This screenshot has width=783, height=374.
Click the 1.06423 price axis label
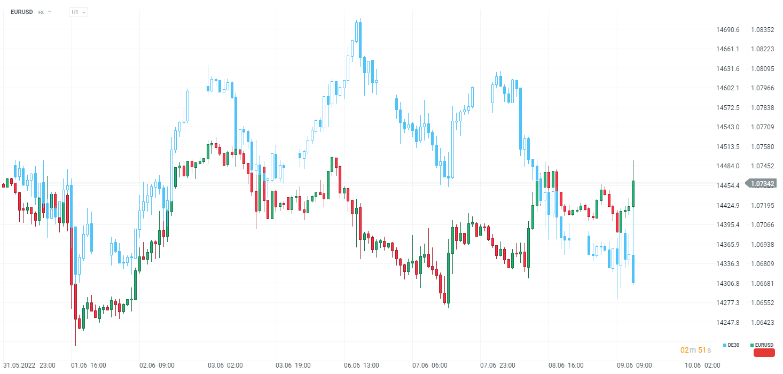coord(762,323)
